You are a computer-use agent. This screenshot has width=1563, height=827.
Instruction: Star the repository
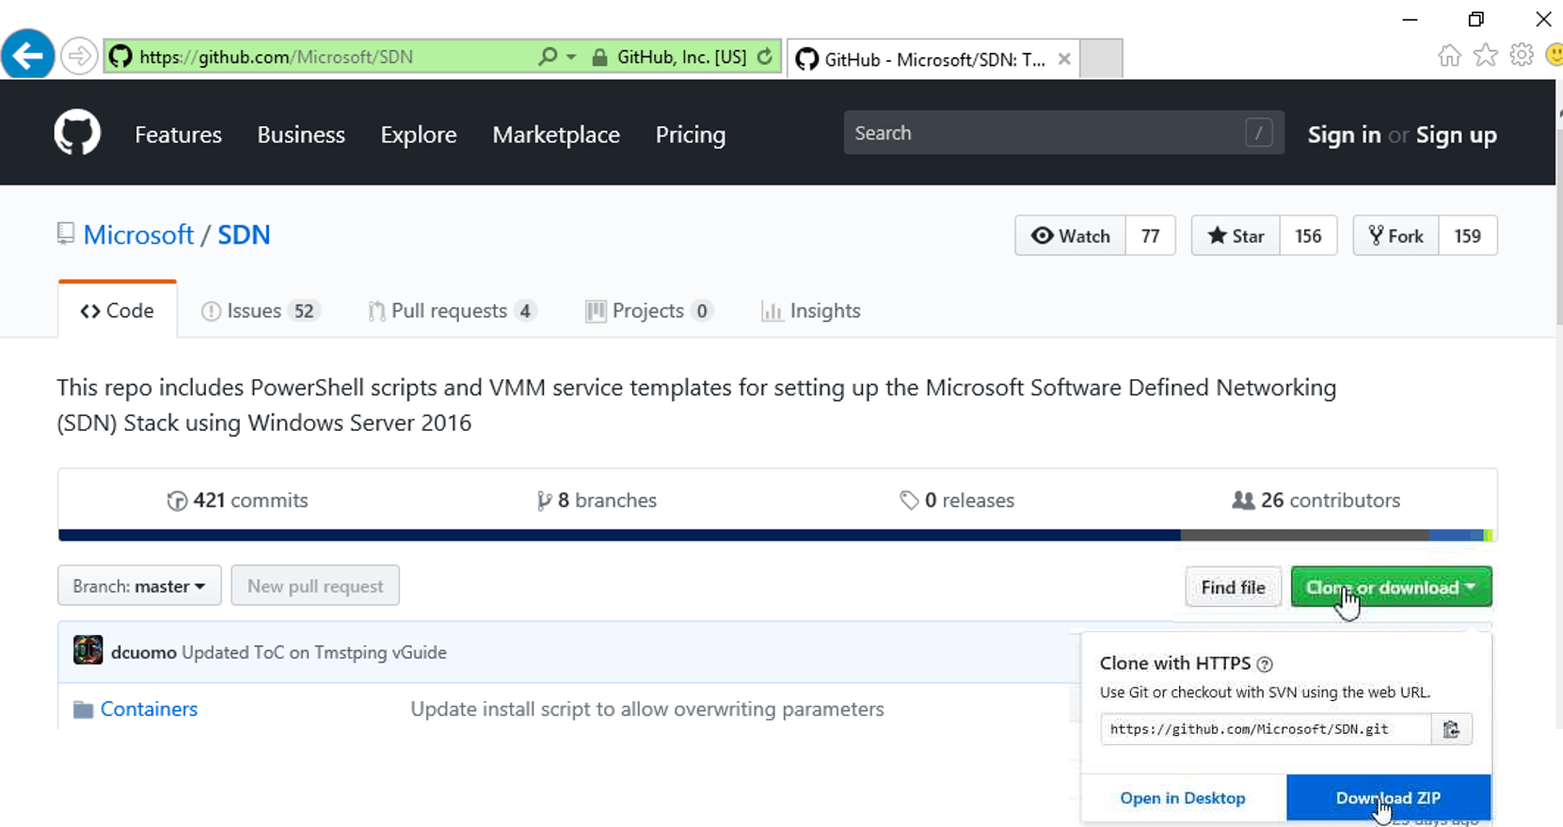(1236, 235)
